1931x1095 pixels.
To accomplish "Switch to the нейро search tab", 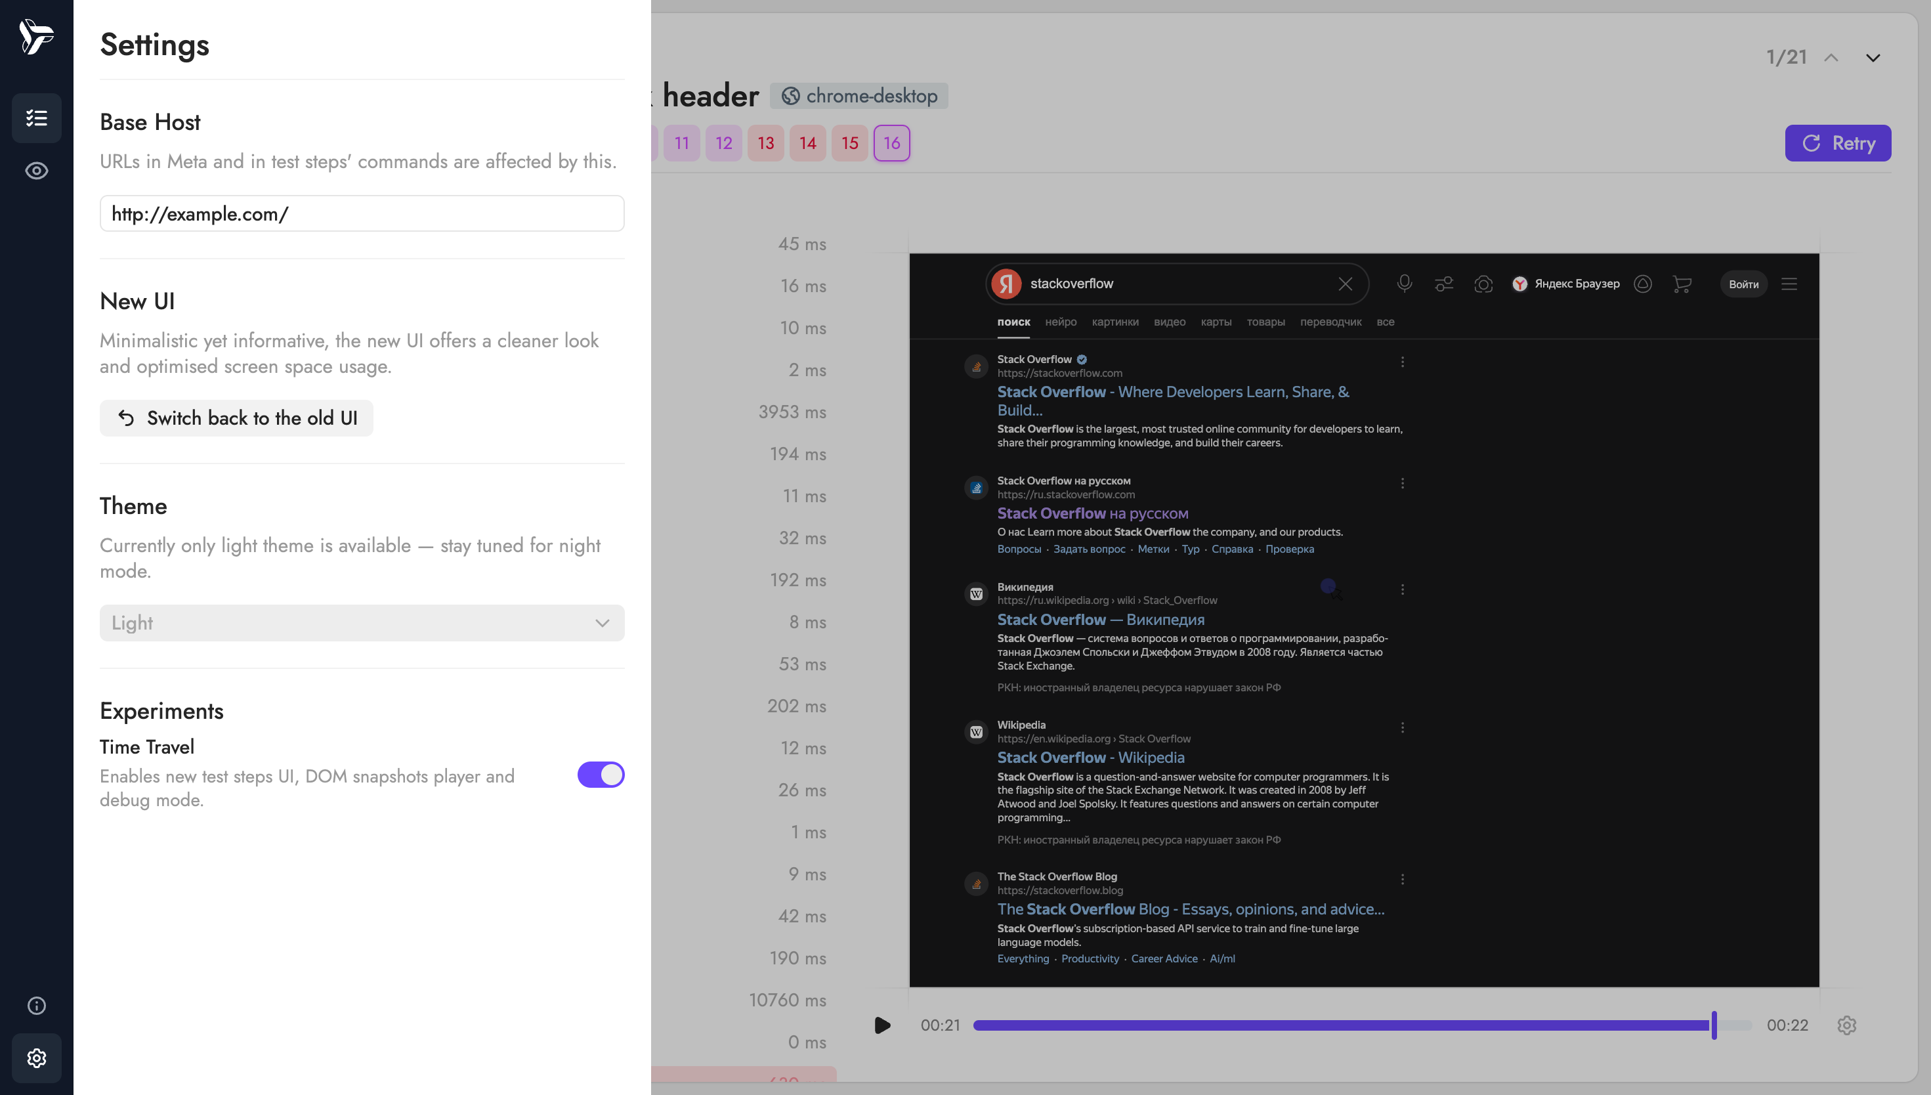I will point(1060,322).
